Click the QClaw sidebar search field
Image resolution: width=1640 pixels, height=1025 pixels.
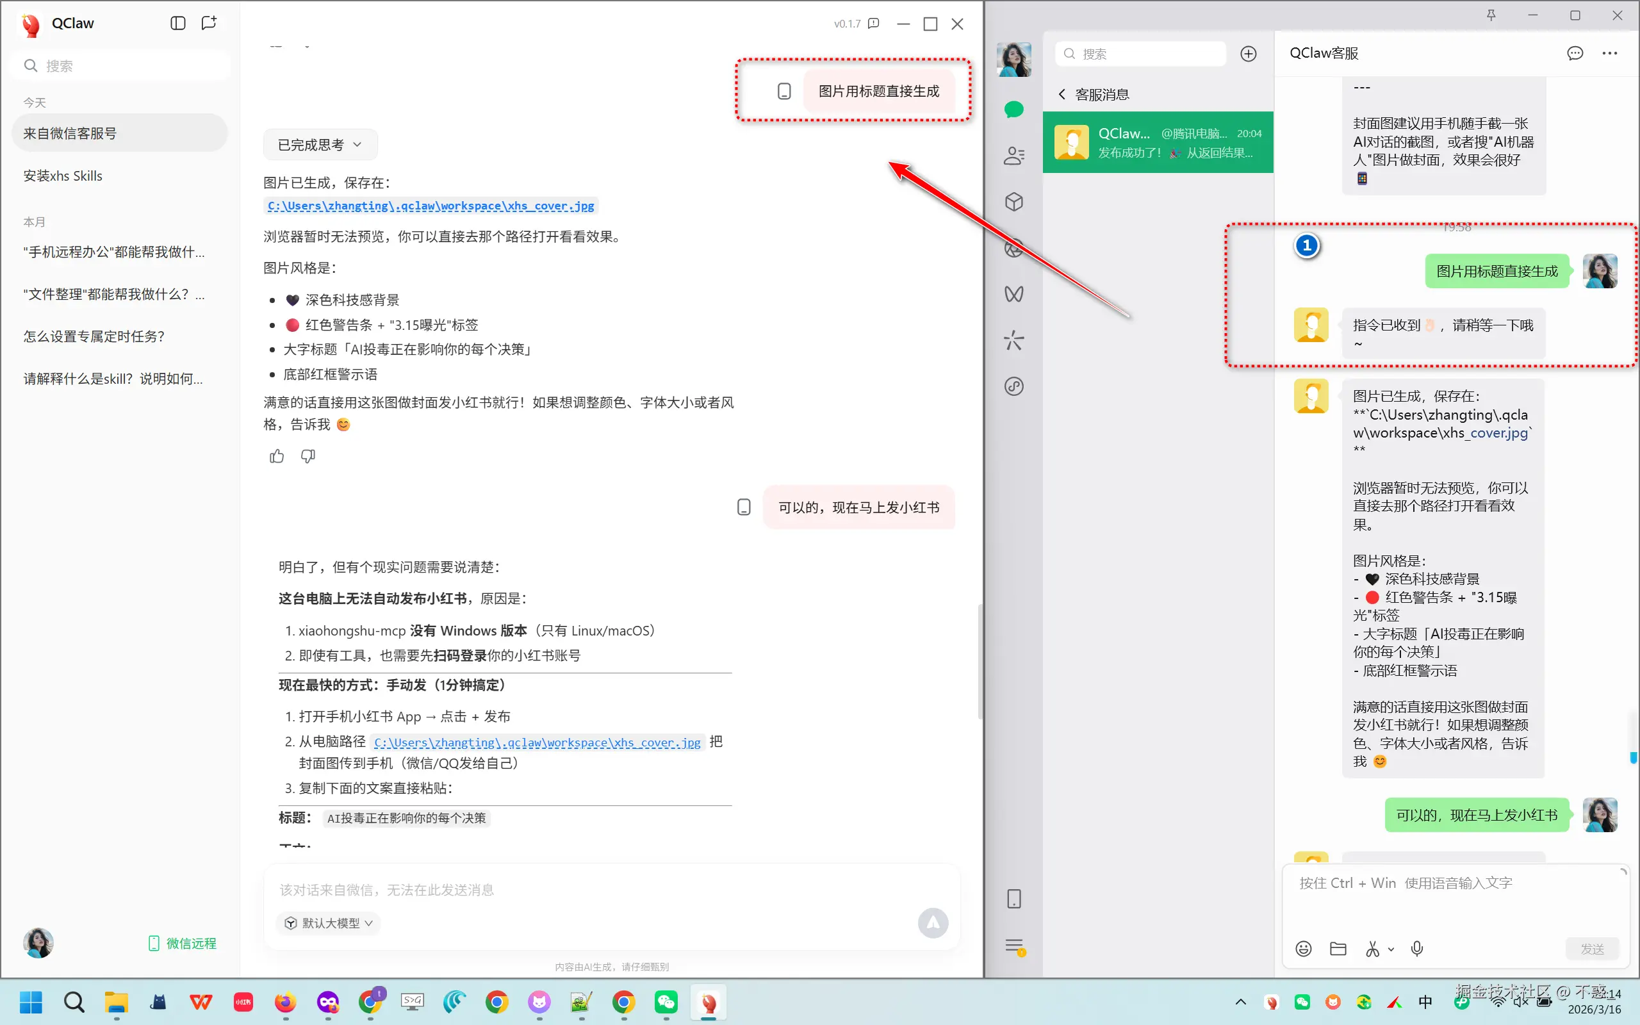[x=122, y=66]
